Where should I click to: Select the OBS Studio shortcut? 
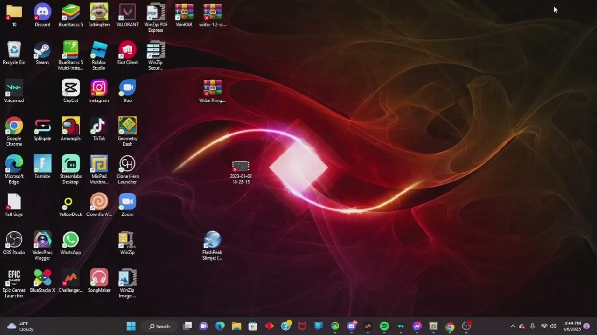coord(14,243)
